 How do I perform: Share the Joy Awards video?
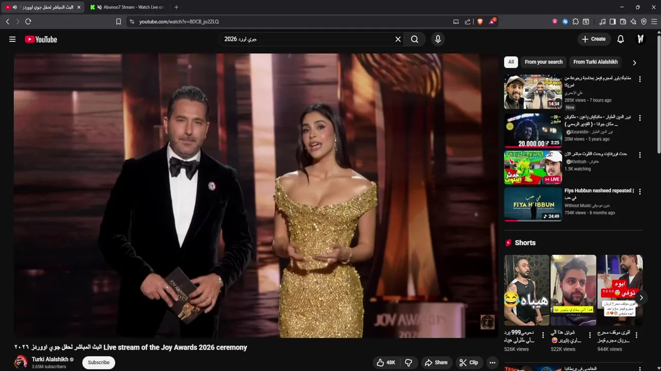[x=436, y=363]
